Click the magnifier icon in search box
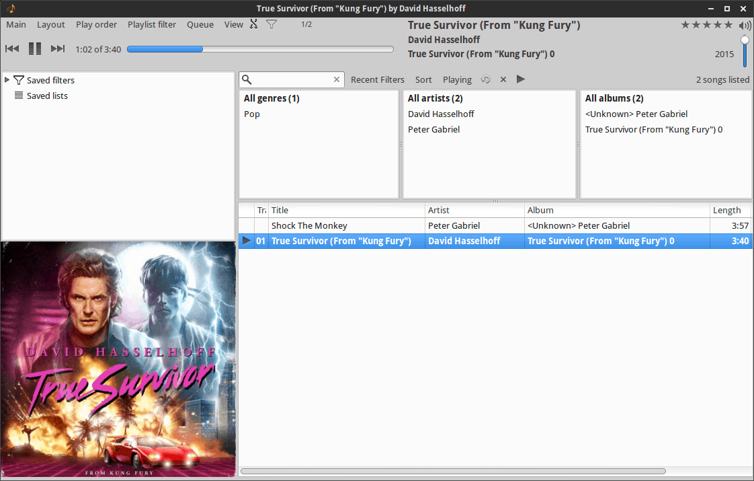 [247, 79]
